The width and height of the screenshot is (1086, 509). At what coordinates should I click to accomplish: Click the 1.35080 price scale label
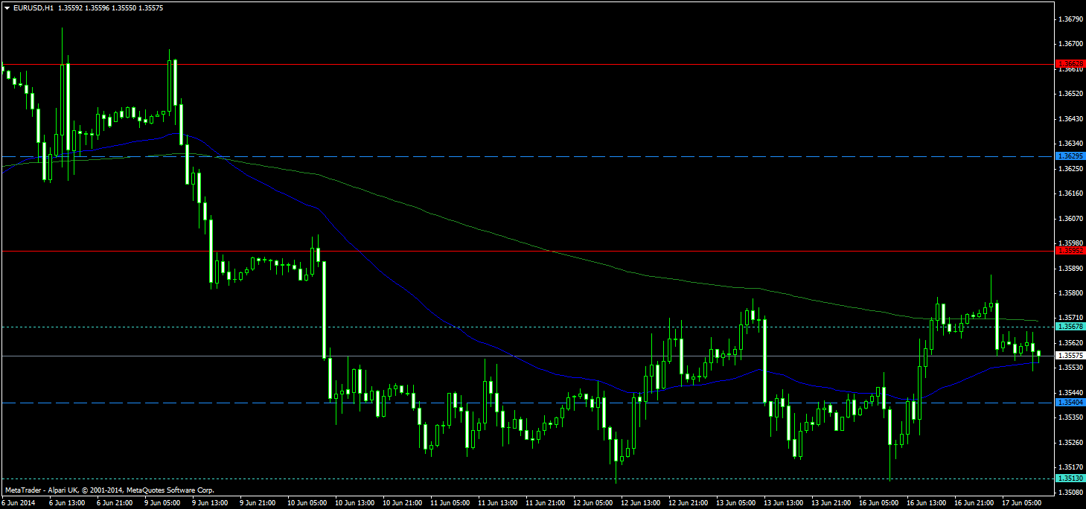pos(1070,492)
